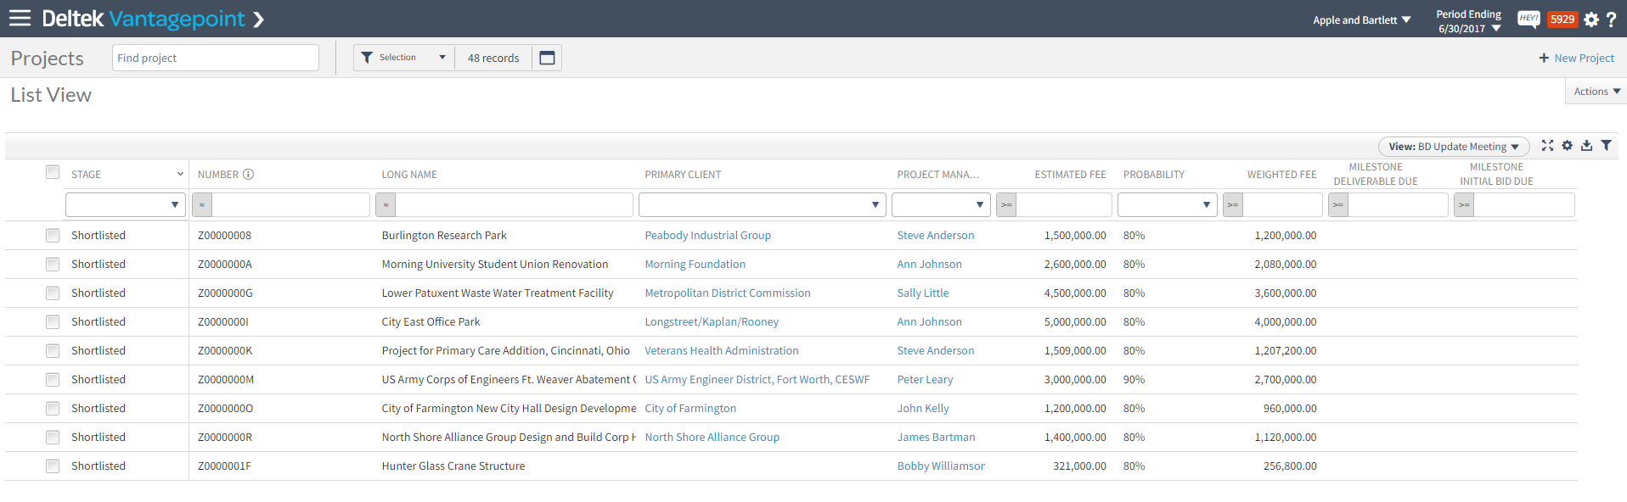Click the Find project search field
This screenshot has width=1627, height=502.
[216, 58]
